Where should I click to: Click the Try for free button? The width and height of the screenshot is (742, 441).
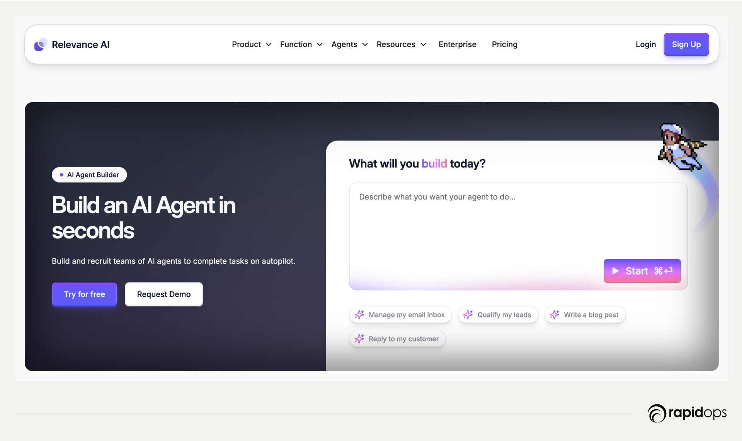point(84,294)
